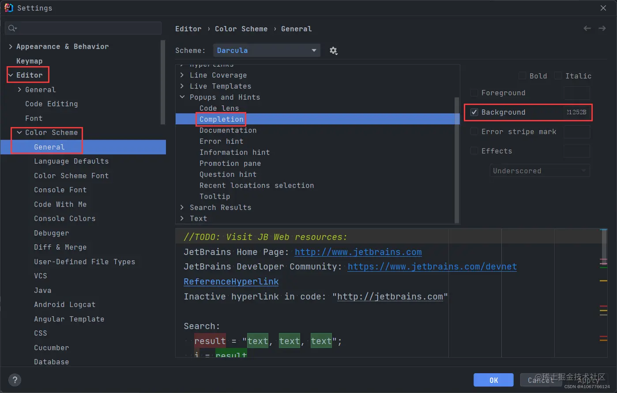
Task: Select the Tooltip item
Action: pos(215,196)
